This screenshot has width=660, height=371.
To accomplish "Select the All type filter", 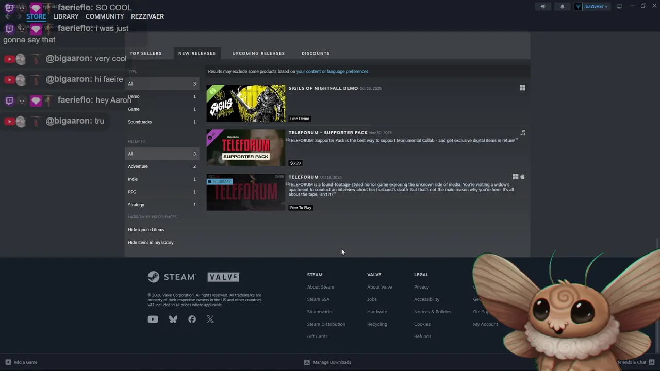I will (x=162, y=83).
